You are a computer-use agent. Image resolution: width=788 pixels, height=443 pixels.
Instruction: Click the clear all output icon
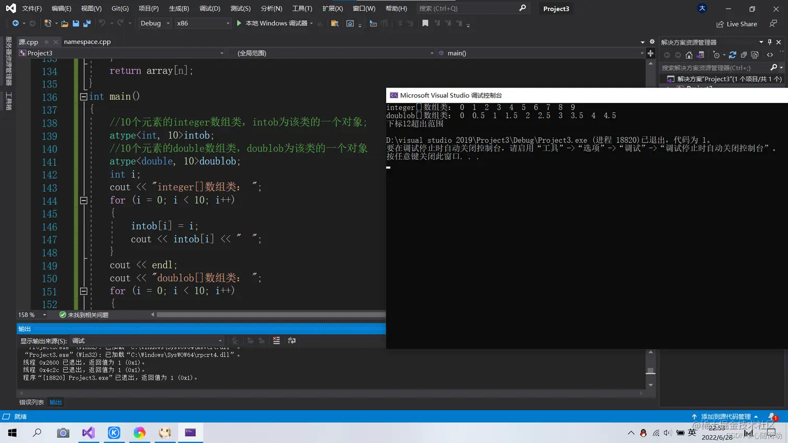coord(276,340)
